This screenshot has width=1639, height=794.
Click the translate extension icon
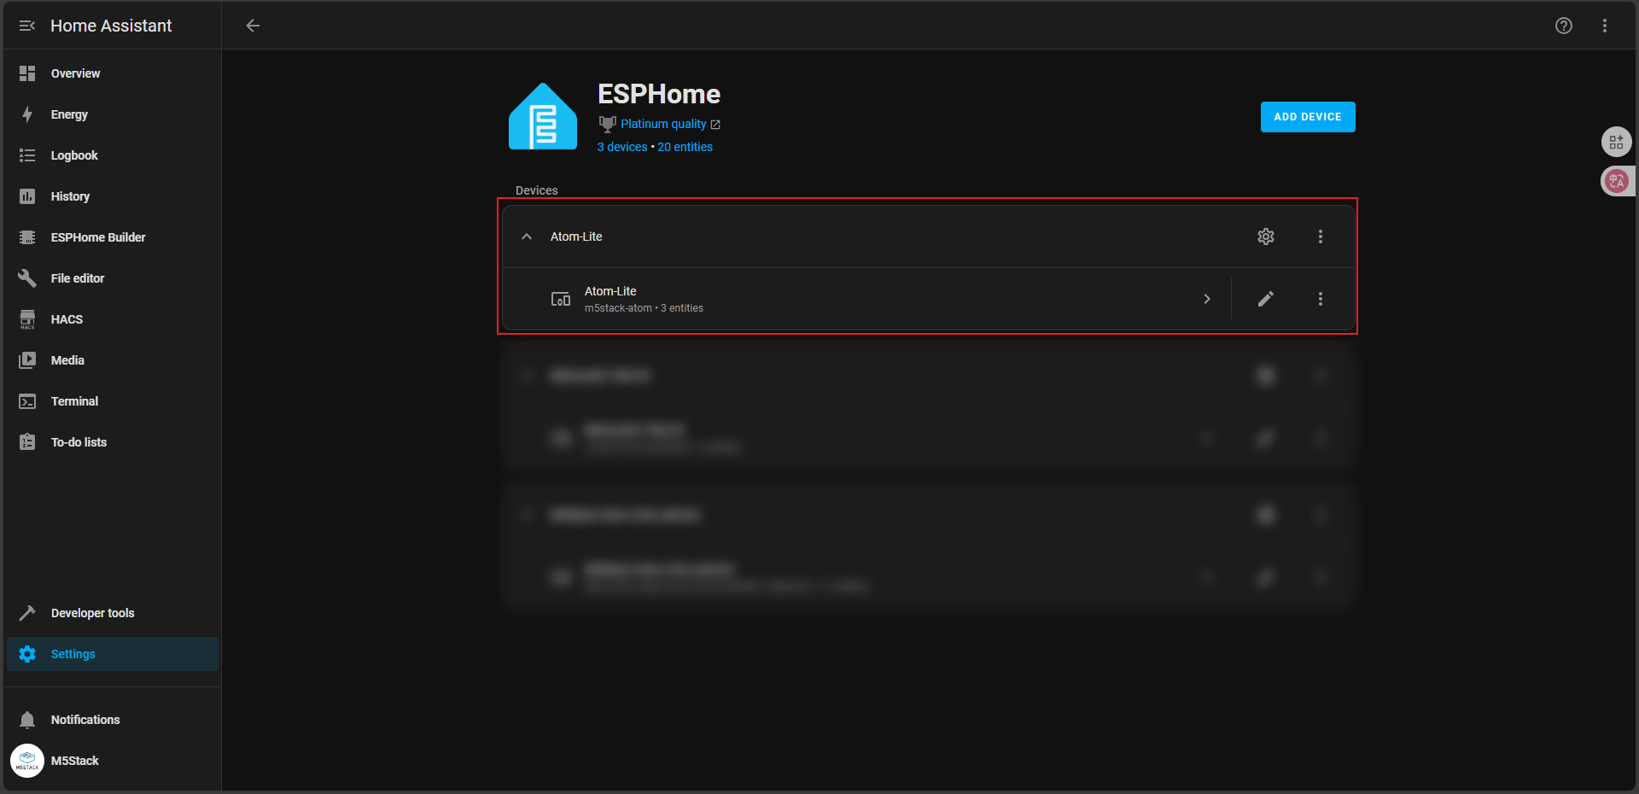1616,181
